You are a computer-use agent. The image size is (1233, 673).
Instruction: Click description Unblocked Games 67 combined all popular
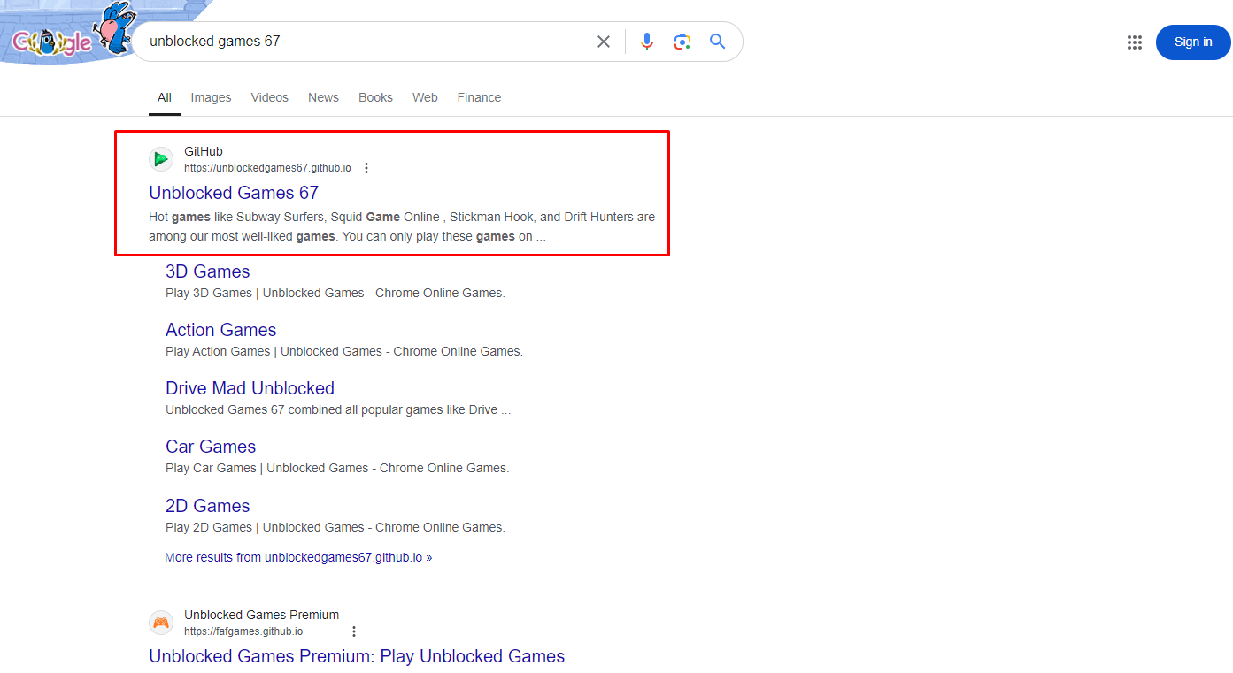(x=338, y=409)
